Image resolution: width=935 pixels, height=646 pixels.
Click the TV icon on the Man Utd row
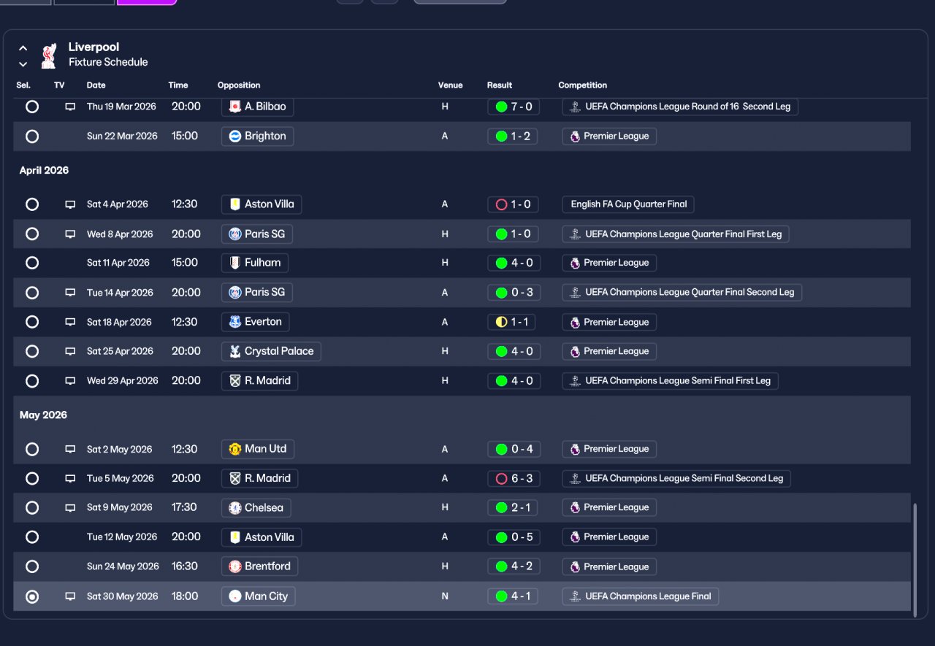pyautogui.click(x=70, y=450)
